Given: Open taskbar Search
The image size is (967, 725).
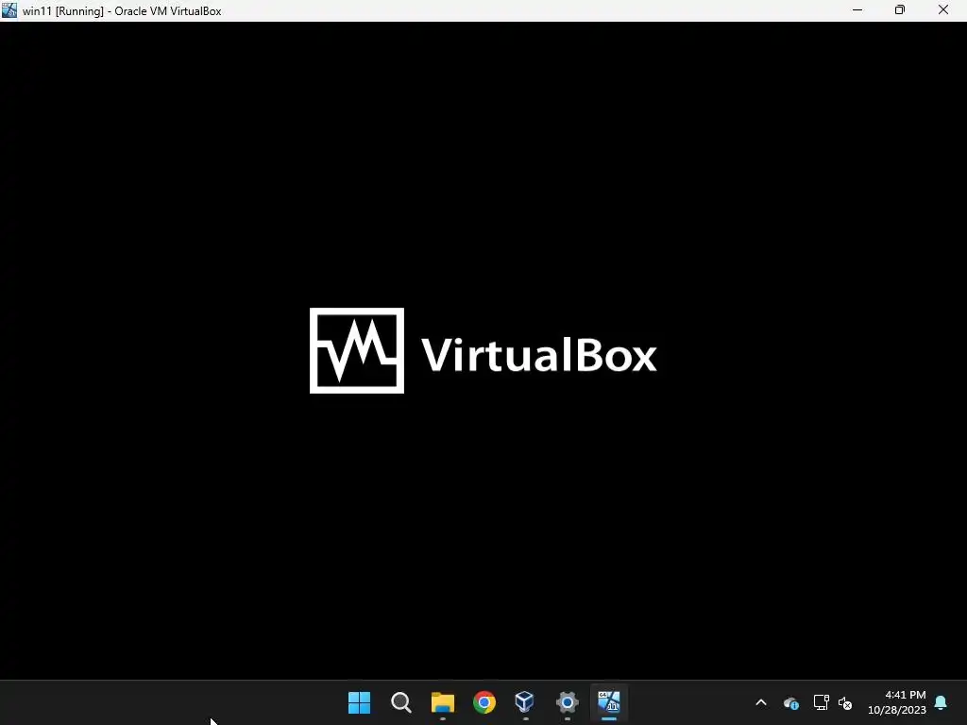Looking at the screenshot, I should [x=400, y=702].
